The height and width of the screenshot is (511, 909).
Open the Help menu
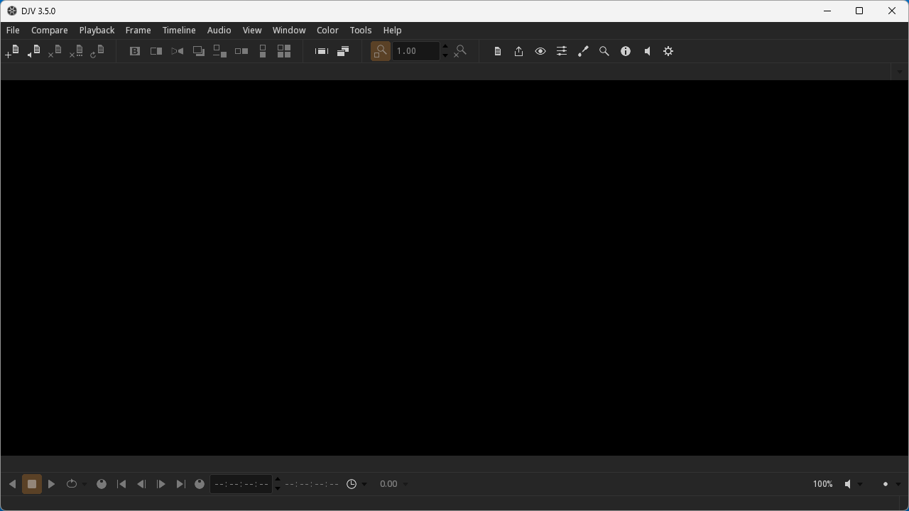(x=392, y=31)
